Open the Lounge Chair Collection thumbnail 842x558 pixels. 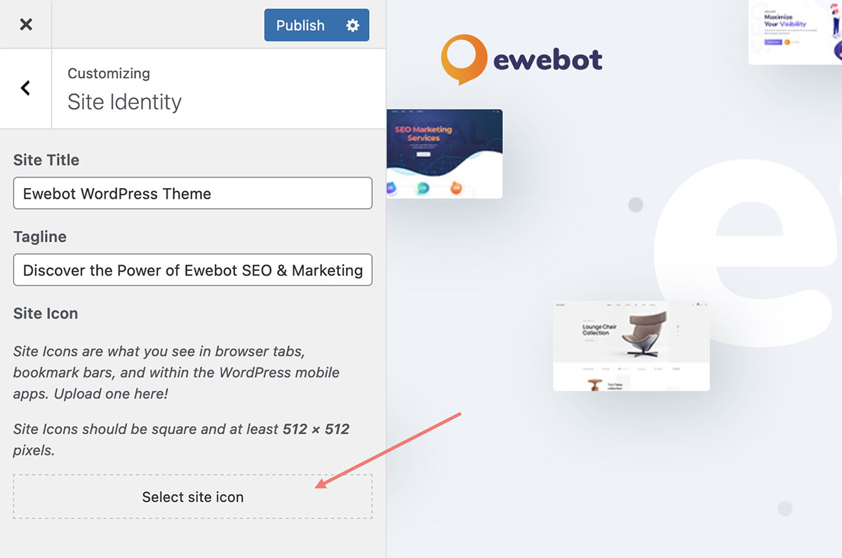point(631,346)
